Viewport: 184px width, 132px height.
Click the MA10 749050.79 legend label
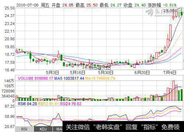pos(100,78)
